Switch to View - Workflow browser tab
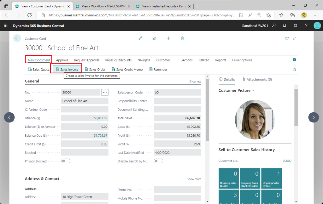 click(x=103, y=6)
